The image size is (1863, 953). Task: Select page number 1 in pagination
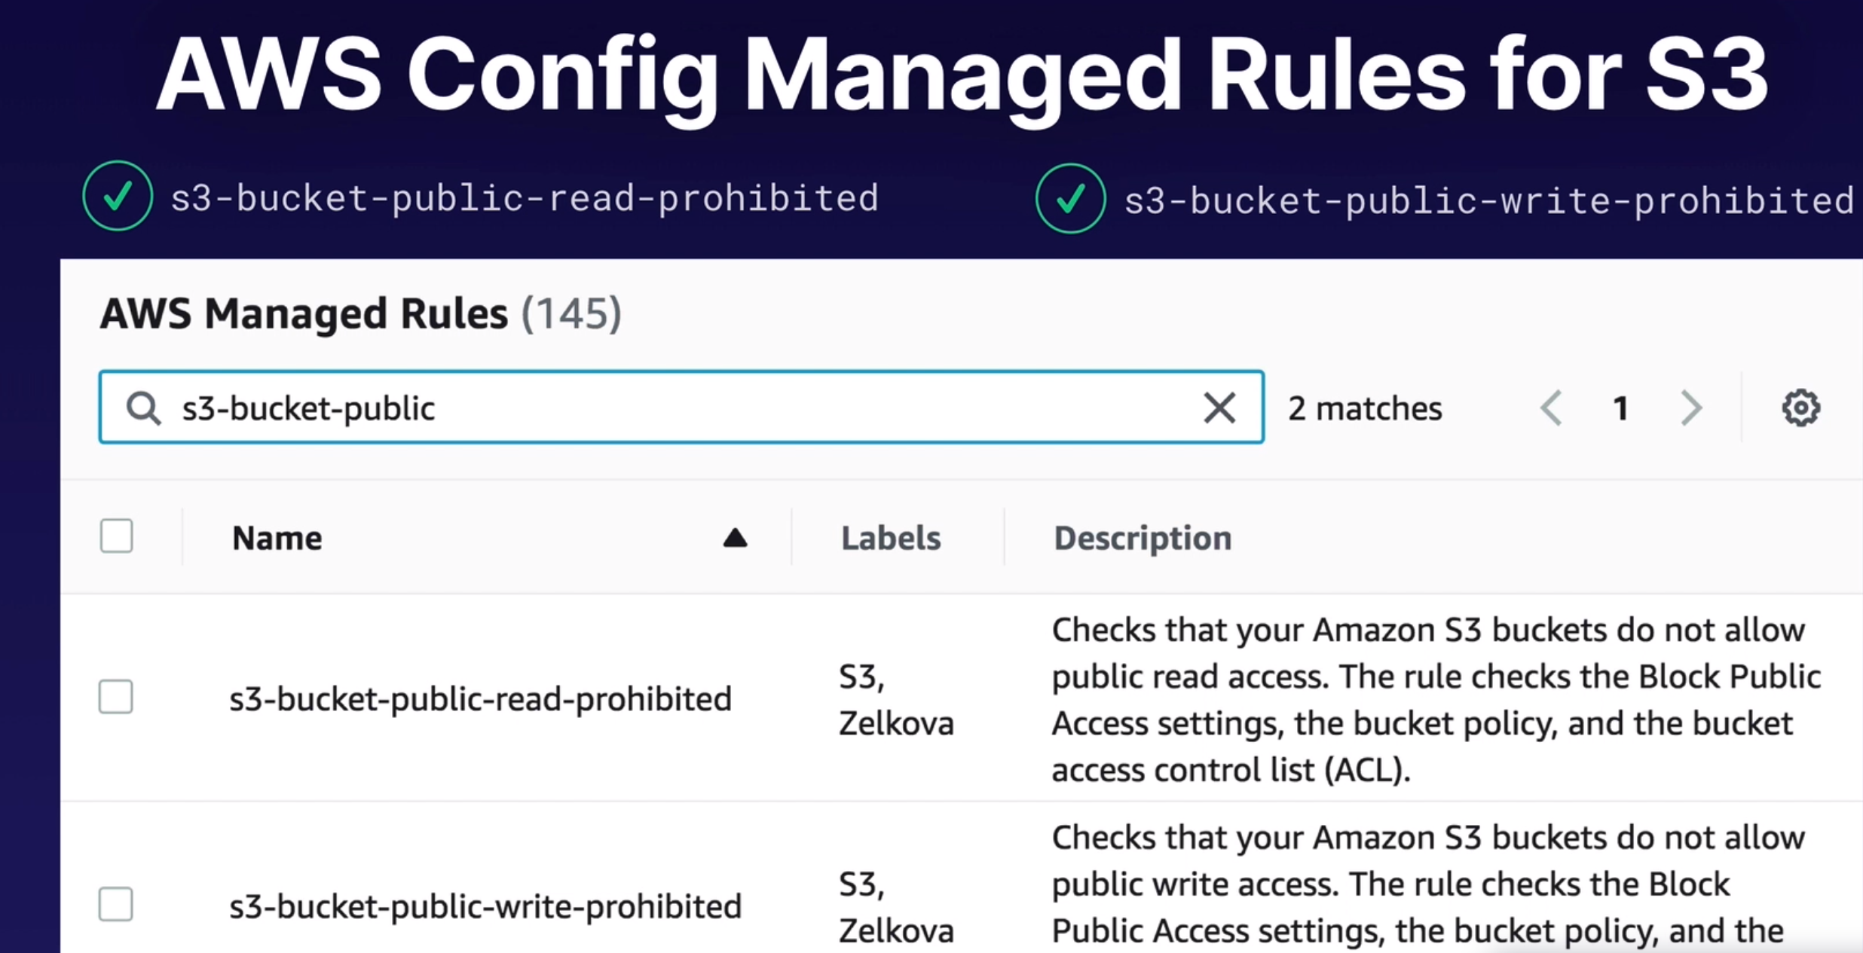tap(1620, 408)
